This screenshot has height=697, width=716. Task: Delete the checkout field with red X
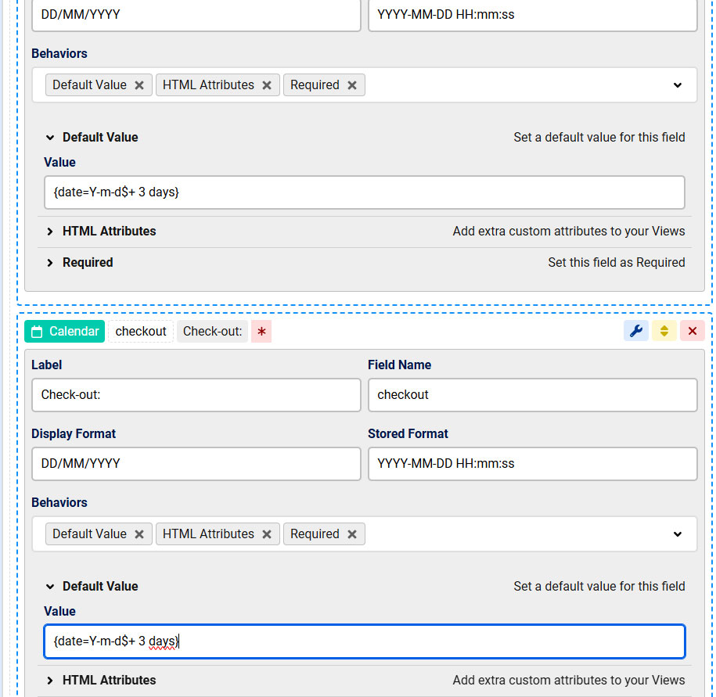point(692,331)
